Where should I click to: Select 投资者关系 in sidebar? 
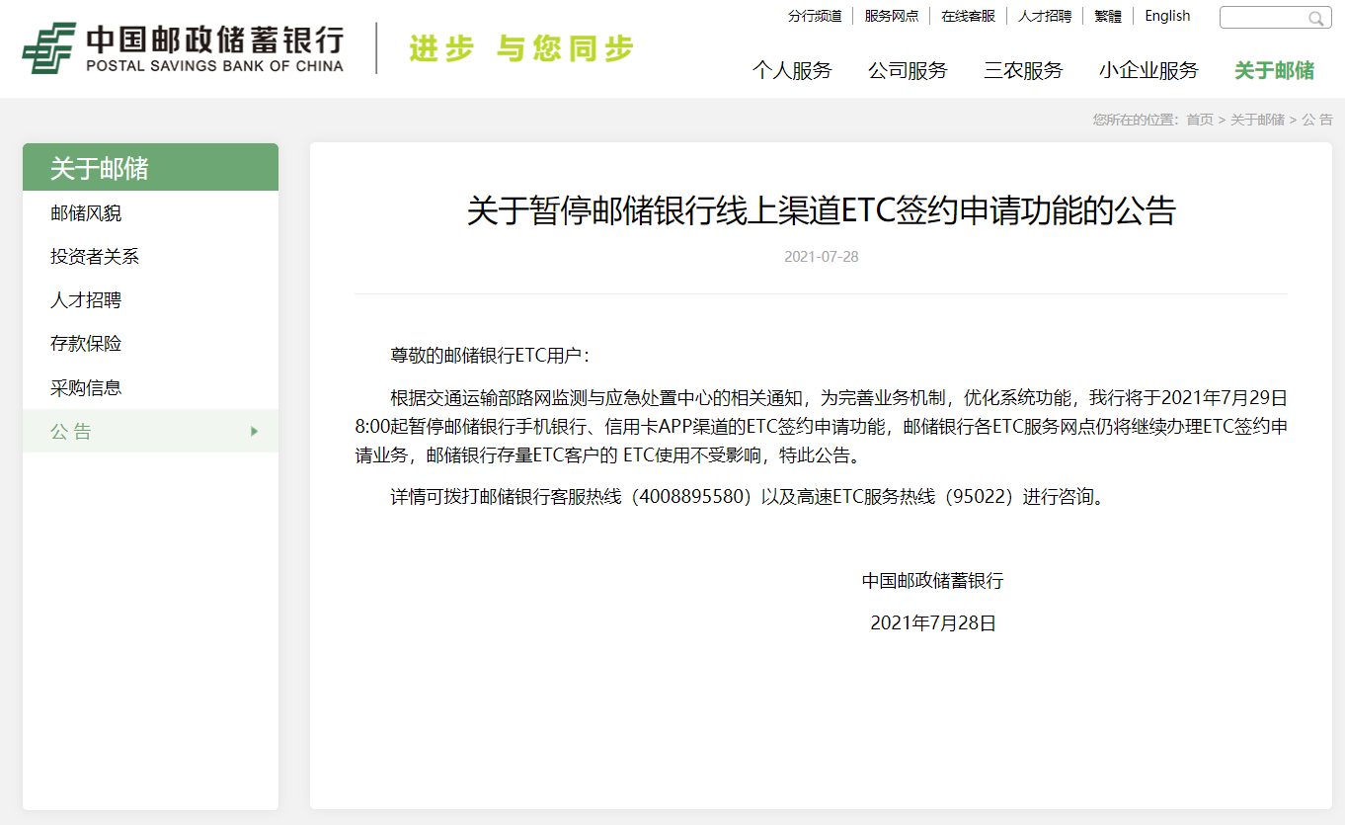[150, 257]
